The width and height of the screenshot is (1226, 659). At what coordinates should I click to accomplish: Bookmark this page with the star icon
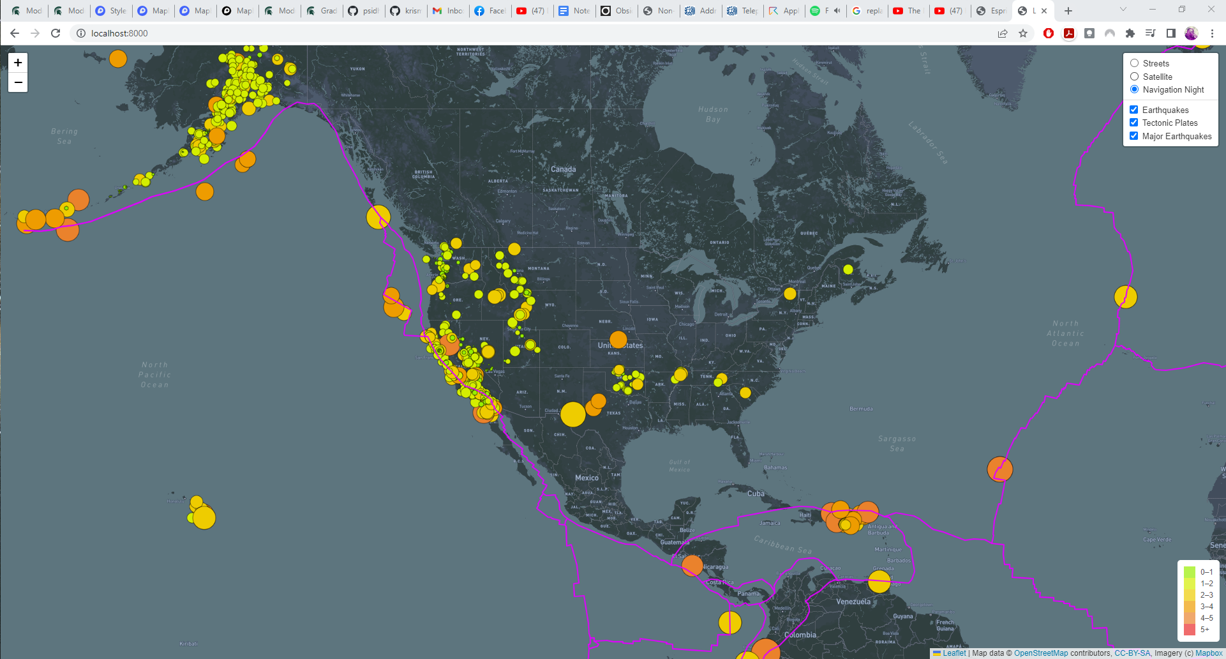[1023, 33]
